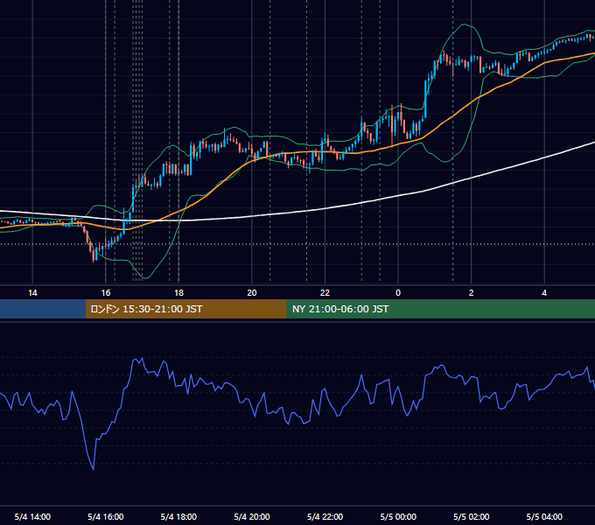Screen dimensions: 595x525
Task: Click the 5/4 22:00 label on oscillator axis
Action: pos(325,516)
